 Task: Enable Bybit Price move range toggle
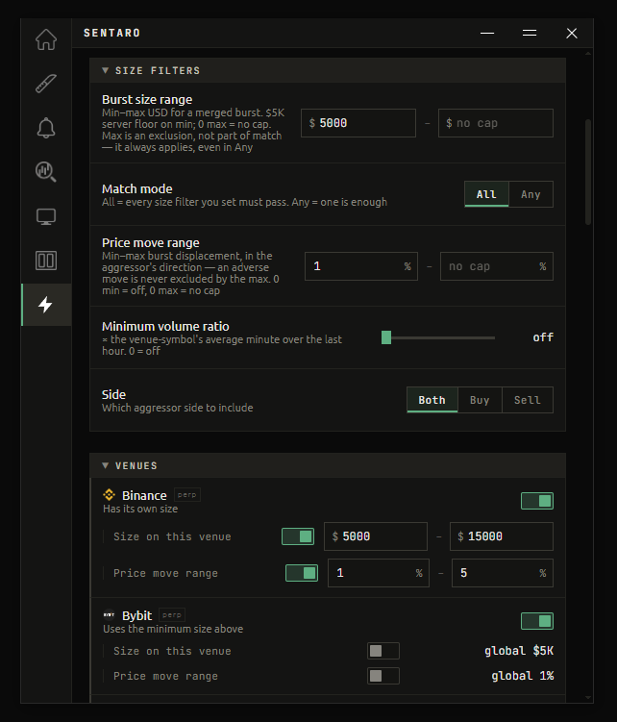point(383,676)
